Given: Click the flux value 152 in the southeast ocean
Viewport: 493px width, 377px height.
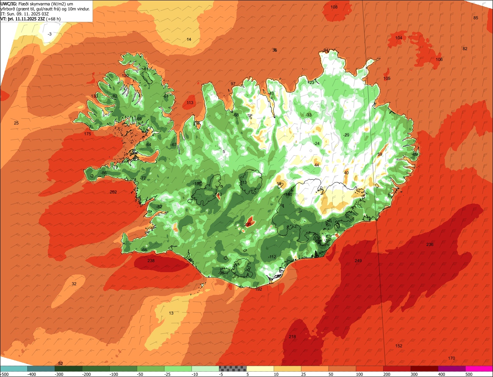Looking at the screenshot, I should pyautogui.click(x=399, y=346).
